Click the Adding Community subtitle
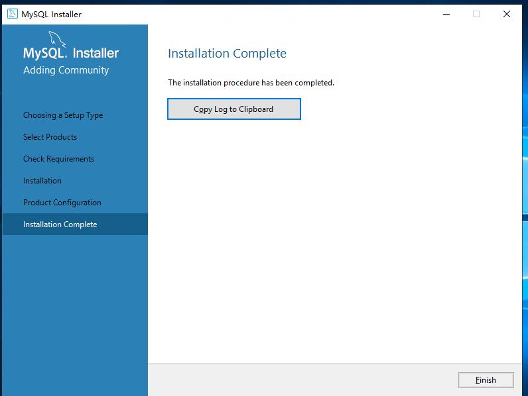 coord(66,70)
